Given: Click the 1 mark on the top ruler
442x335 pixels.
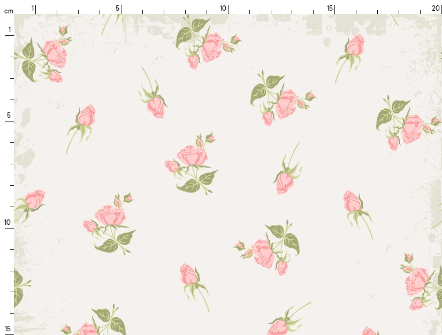Looking at the screenshot, I should (x=33, y=8).
